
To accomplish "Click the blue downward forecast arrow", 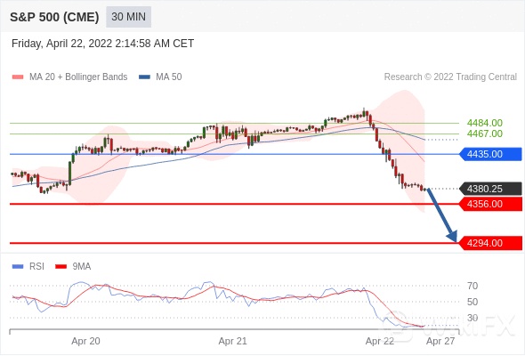I will pyautogui.click(x=442, y=215).
